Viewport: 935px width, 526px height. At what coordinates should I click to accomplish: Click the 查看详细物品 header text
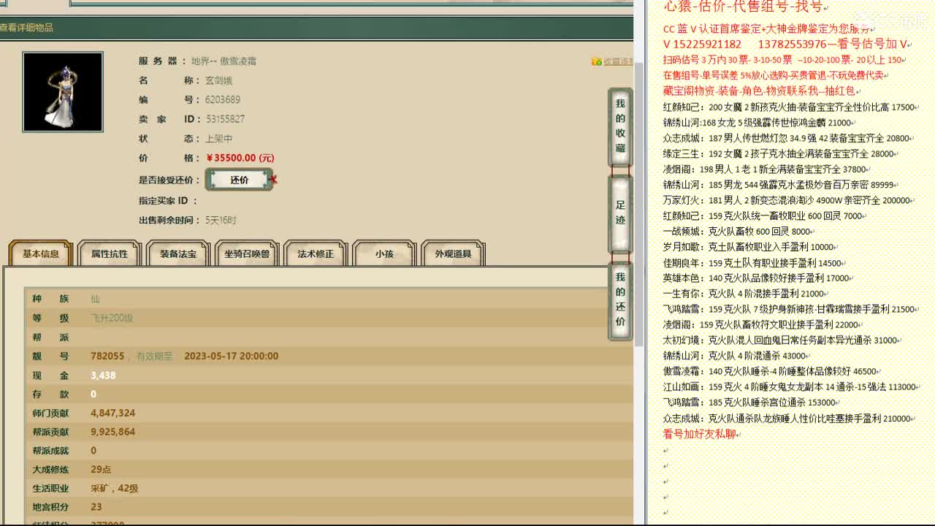[x=26, y=28]
